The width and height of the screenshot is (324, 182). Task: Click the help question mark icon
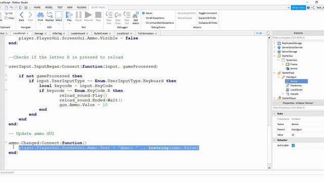308,8
